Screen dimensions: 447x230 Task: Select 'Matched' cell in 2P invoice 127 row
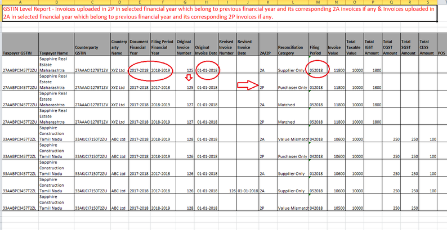tap(293, 116)
